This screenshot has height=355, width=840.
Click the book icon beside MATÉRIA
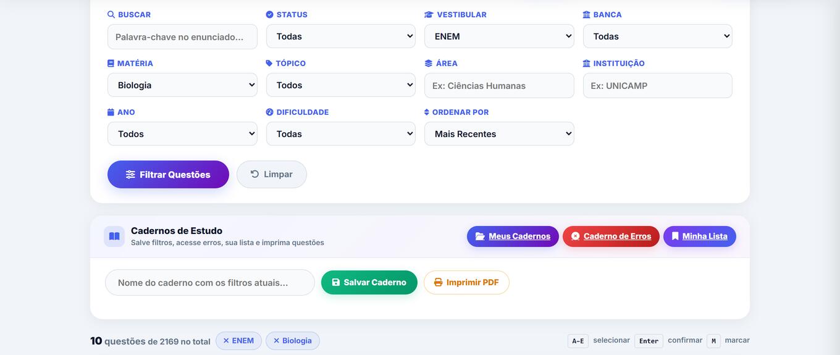coord(111,63)
